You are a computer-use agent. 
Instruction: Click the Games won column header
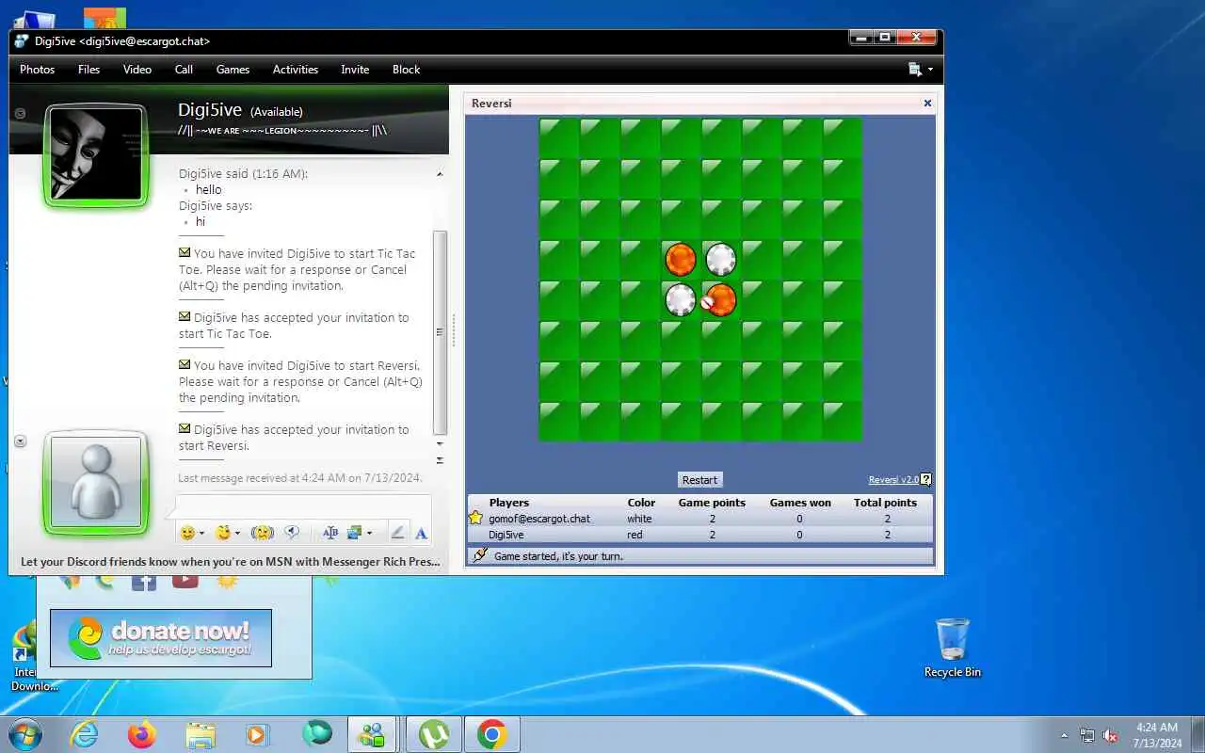(800, 503)
